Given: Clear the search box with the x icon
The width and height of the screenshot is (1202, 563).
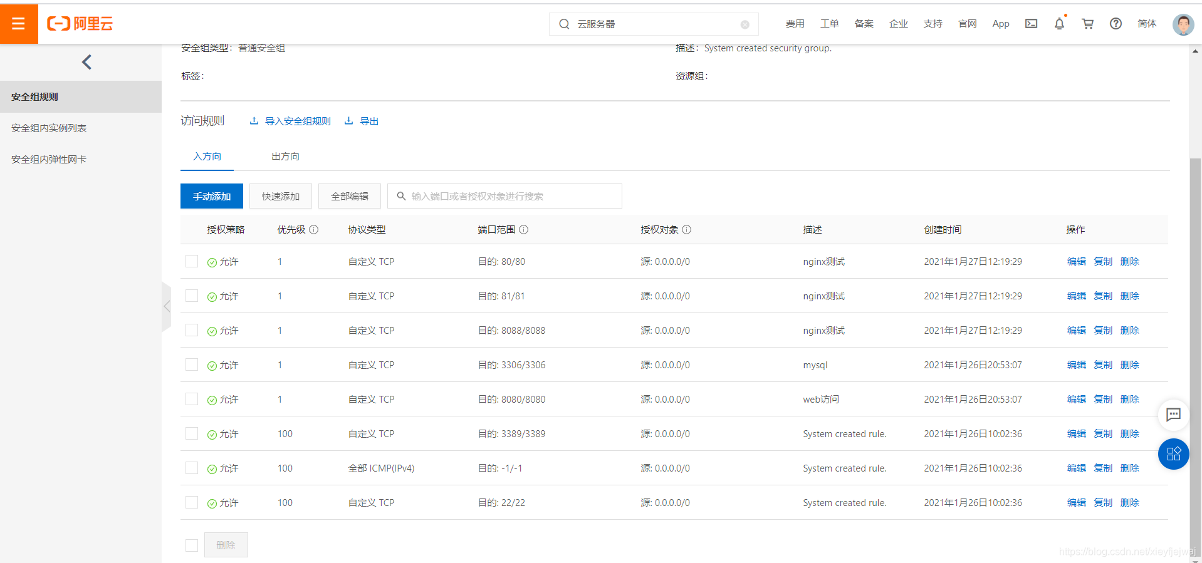Looking at the screenshot, I should pyautogui.click(x=745, y=24).
